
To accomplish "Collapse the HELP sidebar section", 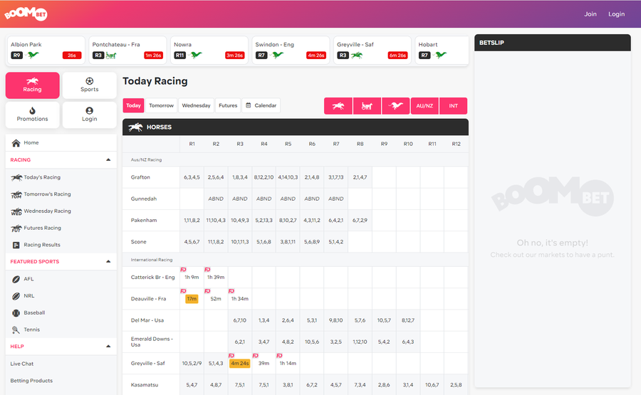I will (108, 347).
